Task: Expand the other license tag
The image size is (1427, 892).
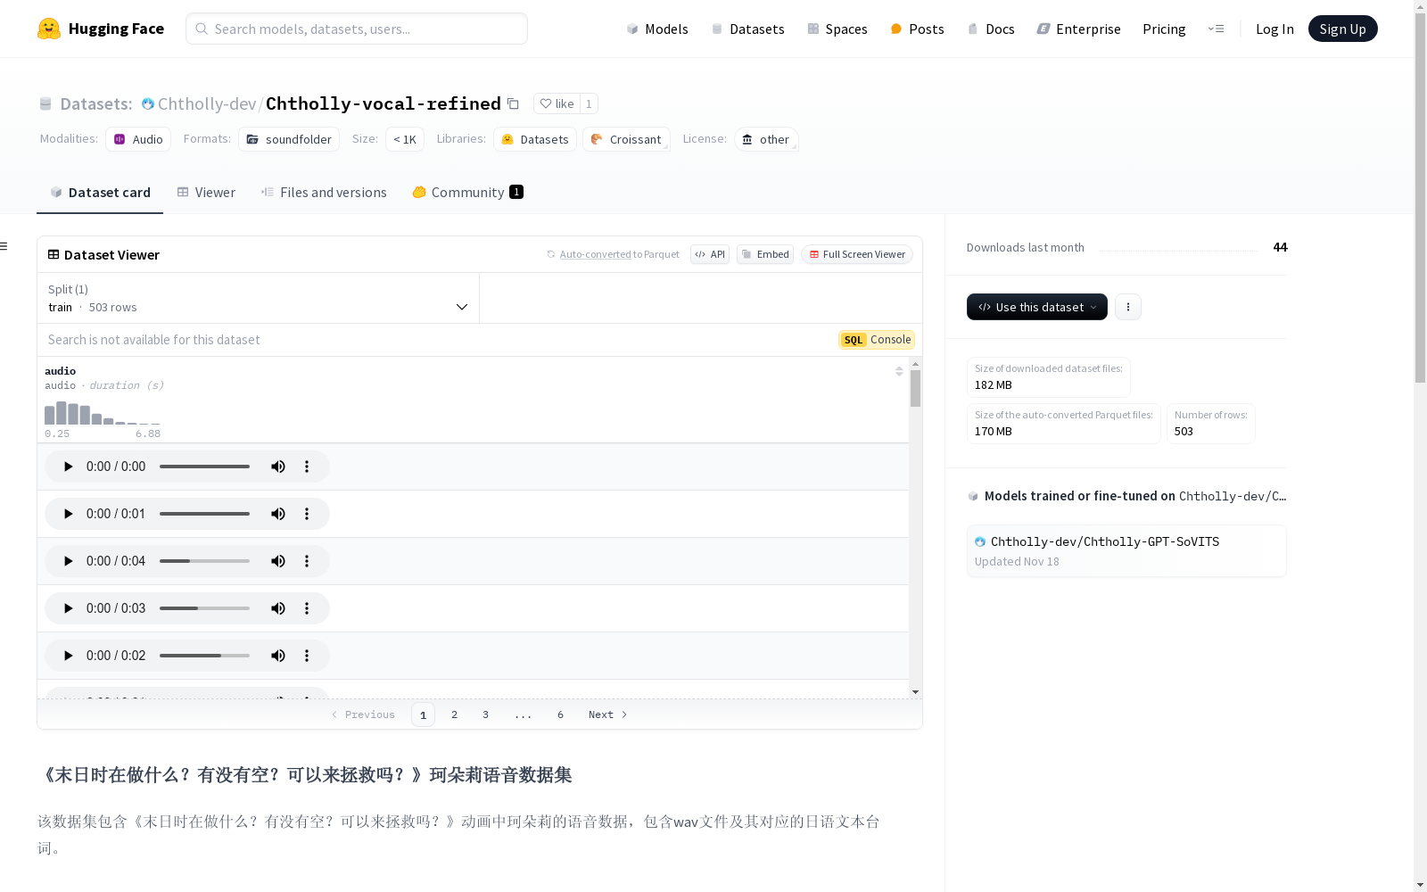Action: coord(766,139)
